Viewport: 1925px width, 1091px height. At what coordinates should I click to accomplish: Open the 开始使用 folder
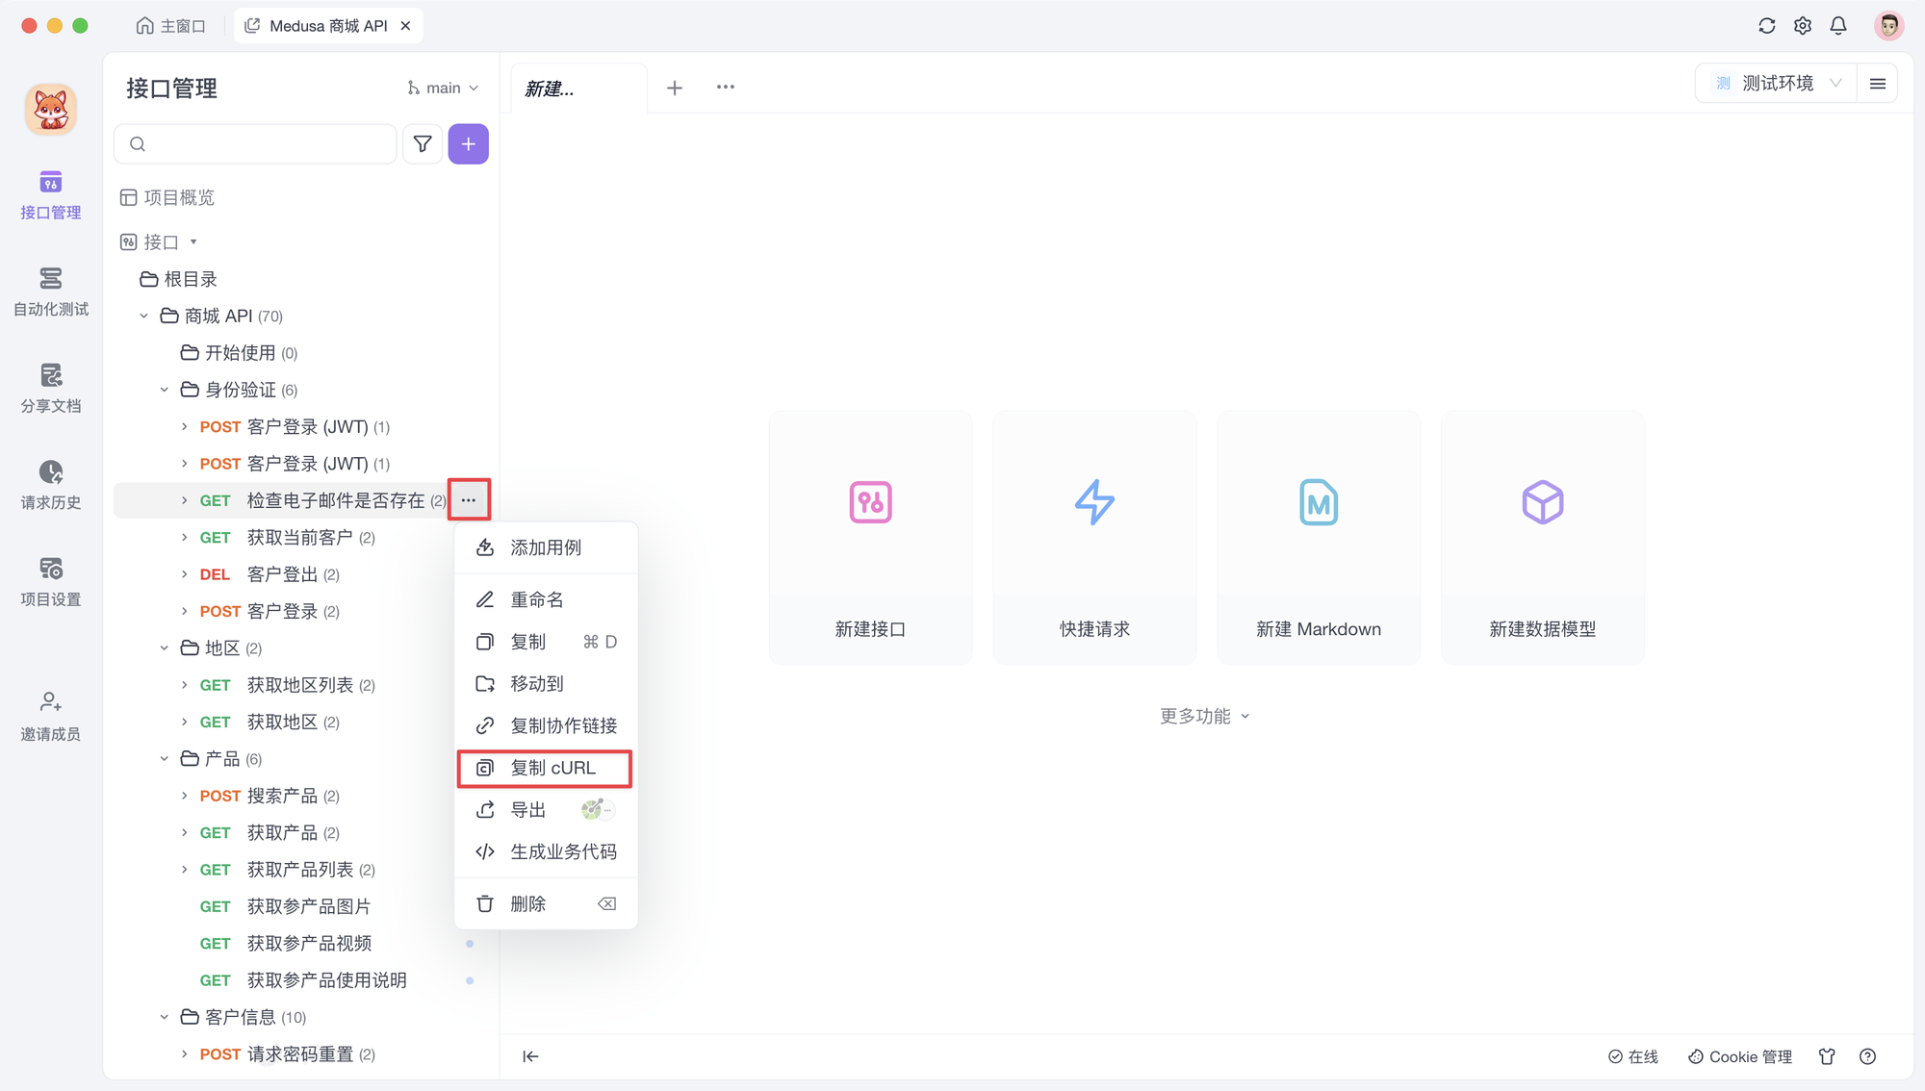[x=239, y=353]
